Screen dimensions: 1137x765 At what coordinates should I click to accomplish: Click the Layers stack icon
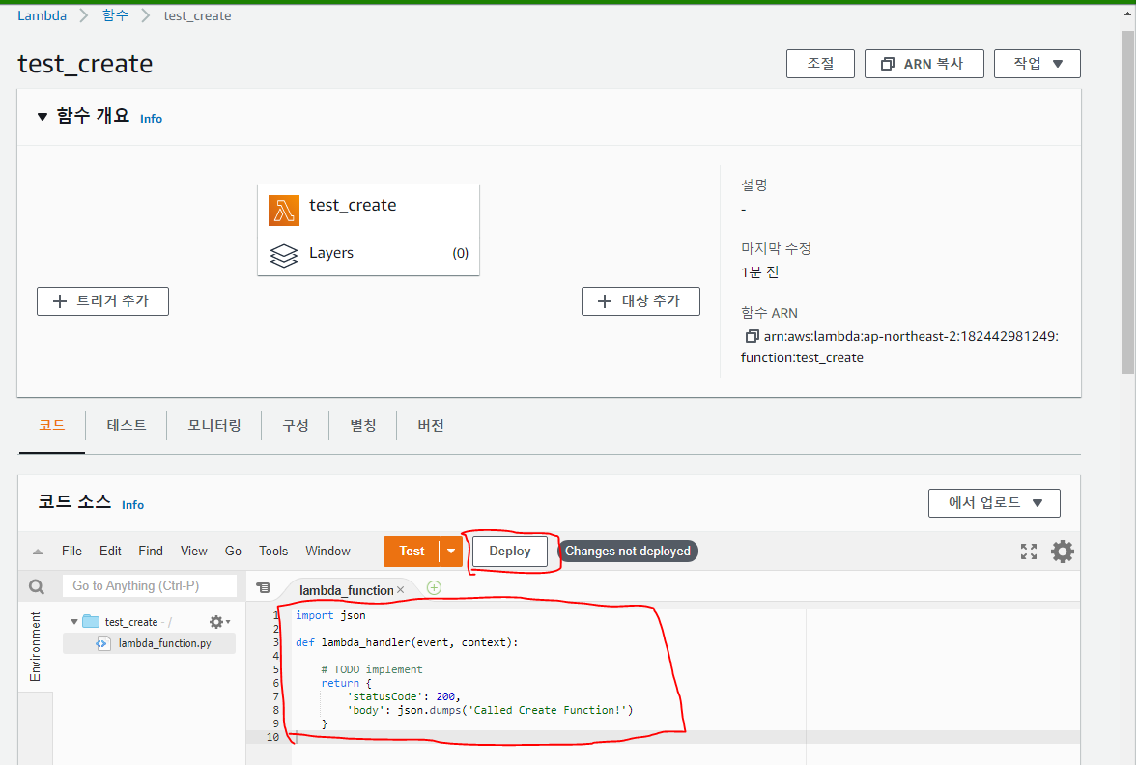click(x=283, y=255)
